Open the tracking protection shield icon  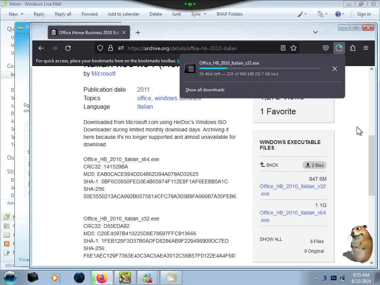click(100, 48)
